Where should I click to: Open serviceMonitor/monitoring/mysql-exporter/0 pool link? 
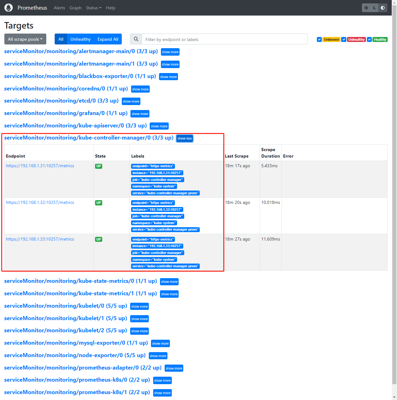pyautogui.click(x=76, y=343)
